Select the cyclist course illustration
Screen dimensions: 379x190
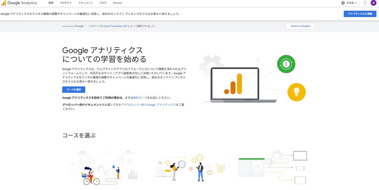103,168
